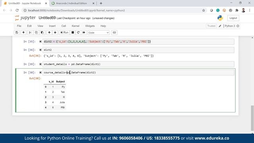Open the View menu
Image resolution: width=254 pixels, height=143 pixels.
click(40, 26)
